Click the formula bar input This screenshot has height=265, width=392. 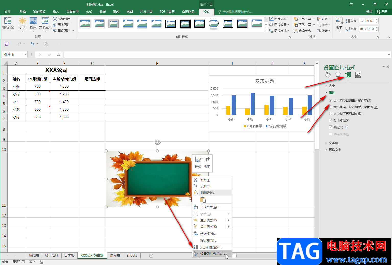click(x=226, y=54)
